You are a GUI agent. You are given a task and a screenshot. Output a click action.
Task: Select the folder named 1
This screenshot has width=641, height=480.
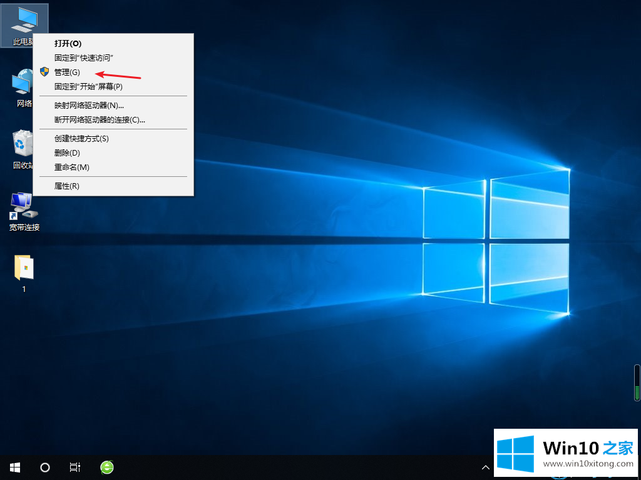tap(24, 274)
